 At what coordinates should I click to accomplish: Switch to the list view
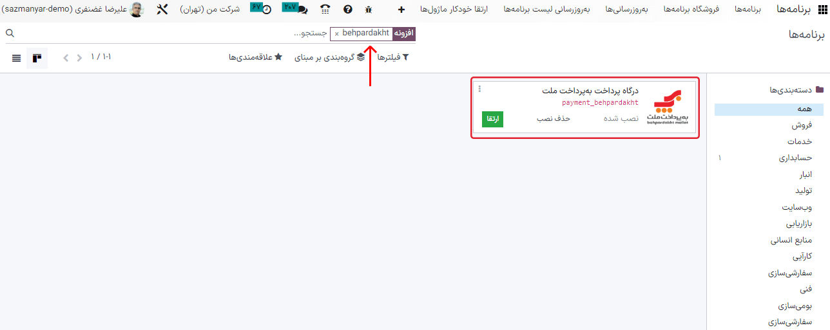(16, 58)
